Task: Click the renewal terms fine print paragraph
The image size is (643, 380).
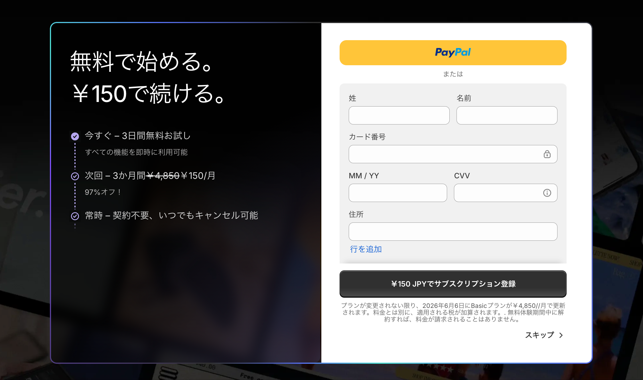Action: 453,312
